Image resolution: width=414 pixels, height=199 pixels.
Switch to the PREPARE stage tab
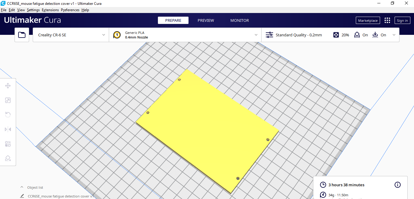pos(173,20)
